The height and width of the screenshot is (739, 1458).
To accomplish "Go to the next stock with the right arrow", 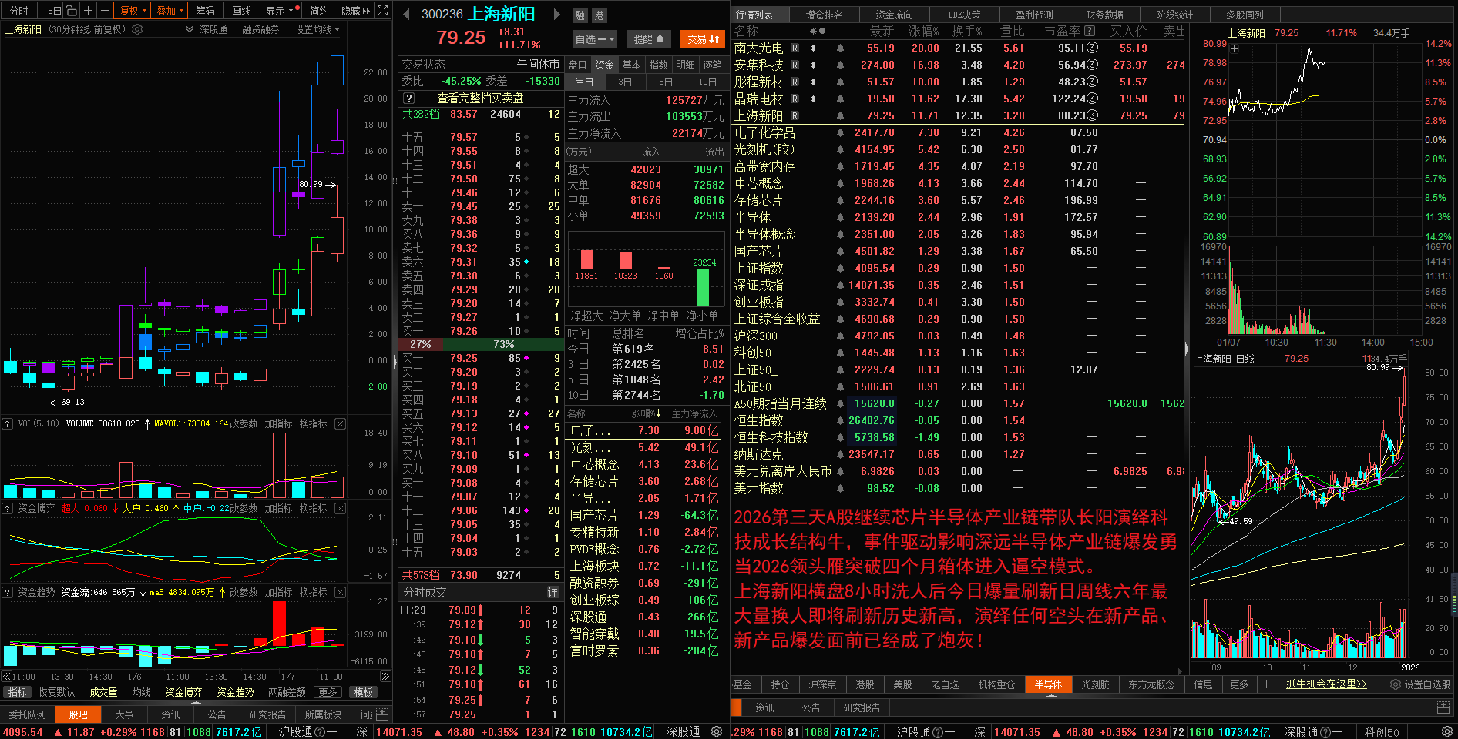I will pos(556,14).
